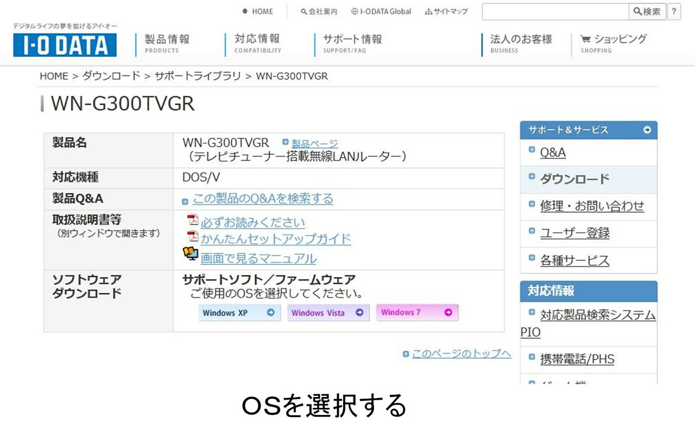Click the arrow icon beside このページのトップへ
The width and height of the screenshot is (695, 429).
406,354
